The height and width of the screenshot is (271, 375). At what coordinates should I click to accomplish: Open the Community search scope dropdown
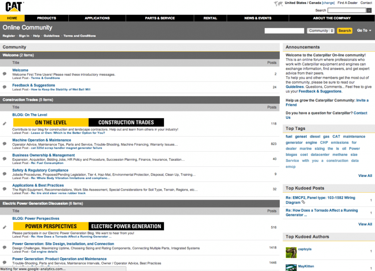pyautogui.click(x=320, y=31)
